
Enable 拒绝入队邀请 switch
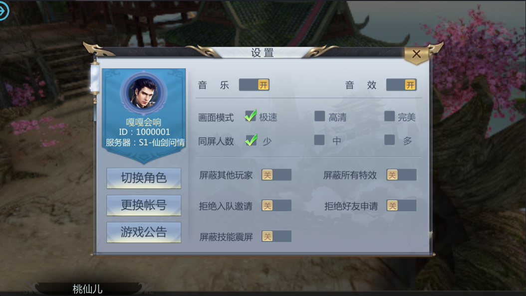[x=276, y=206]
